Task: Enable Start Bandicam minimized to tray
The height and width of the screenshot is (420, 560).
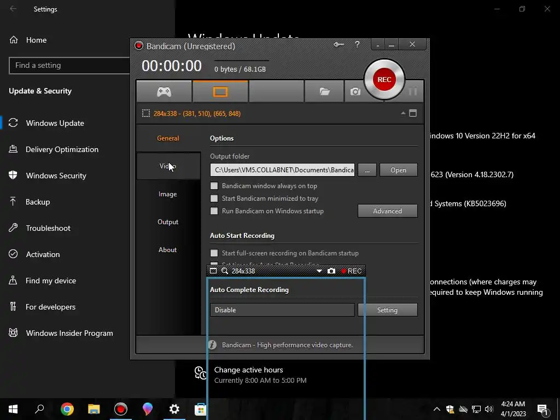Action: 214,198
